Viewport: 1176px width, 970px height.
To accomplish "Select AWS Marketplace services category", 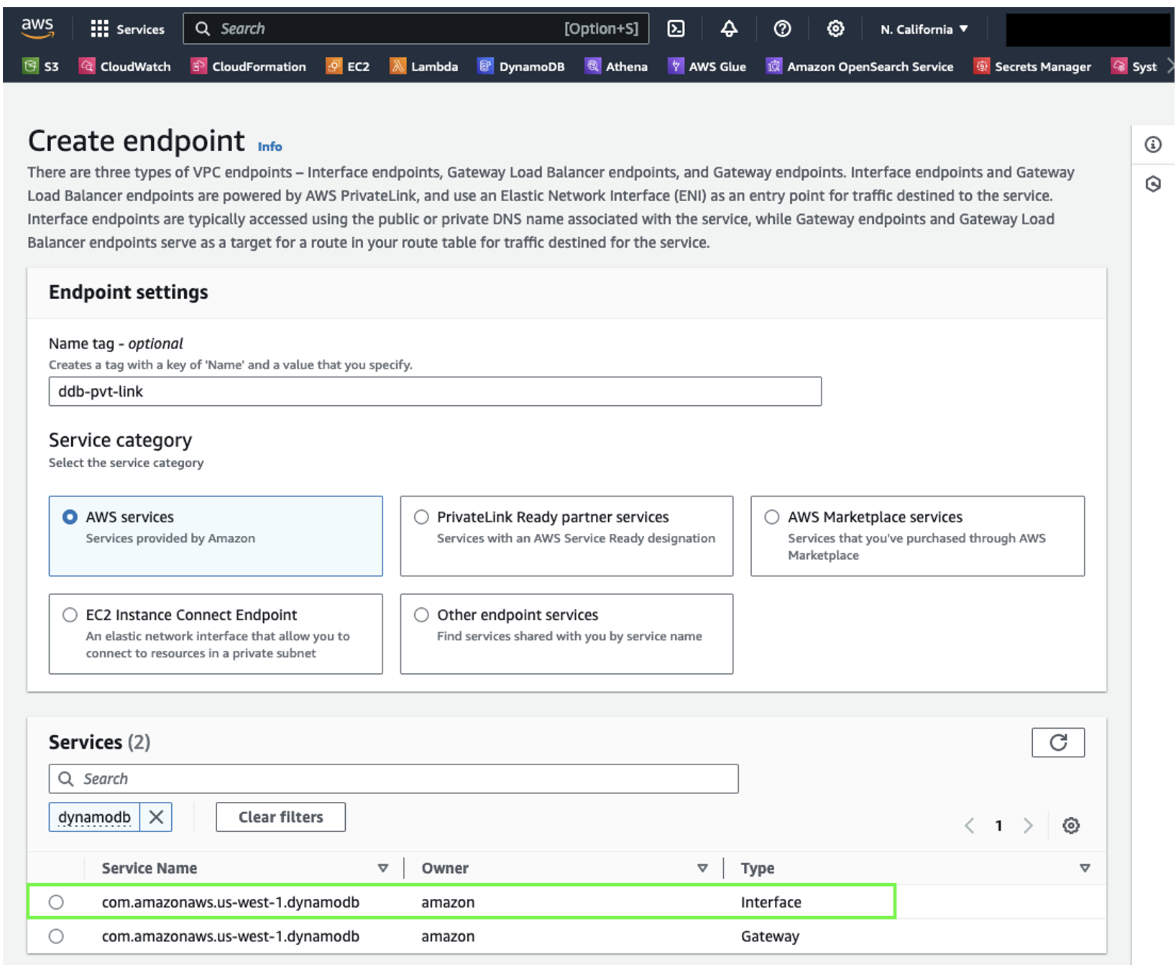I will coord(917,536).
